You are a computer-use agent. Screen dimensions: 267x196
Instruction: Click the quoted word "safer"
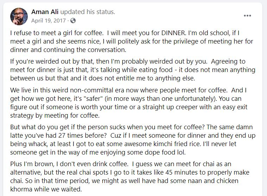(94, 99)
